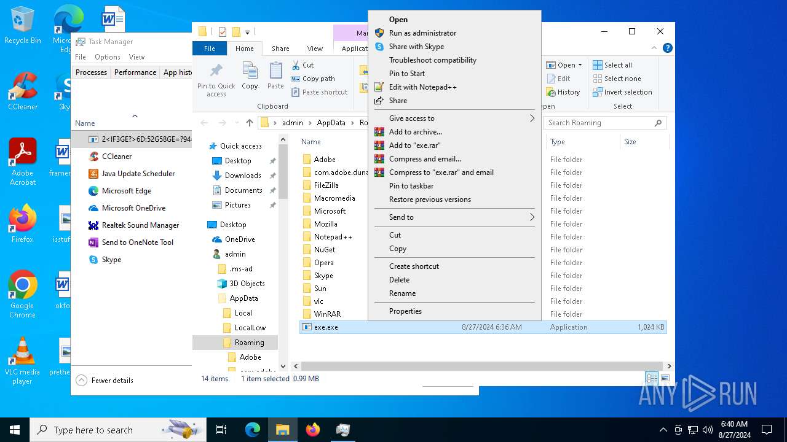The width and height of the screenshot is (787, 442).
Task: Select Documents in navigation pane
Action: click(x=243, y=190)
